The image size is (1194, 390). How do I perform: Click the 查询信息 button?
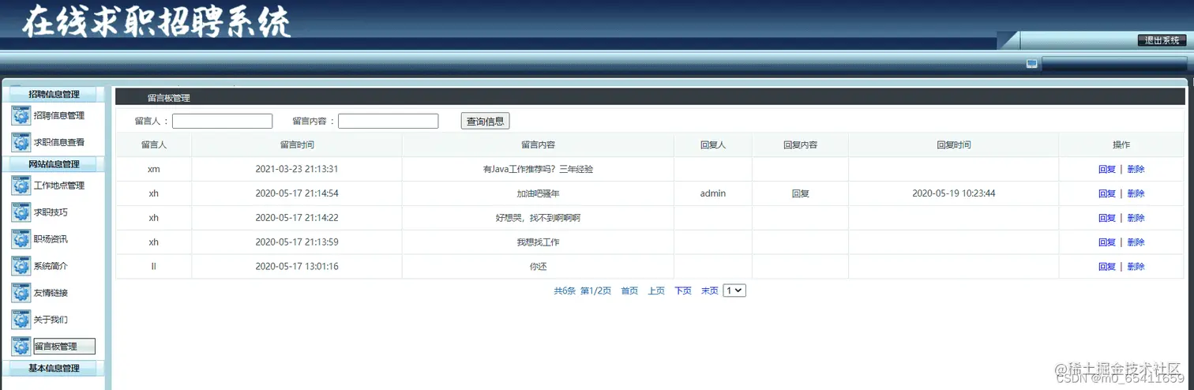click(x=486, y=121)
